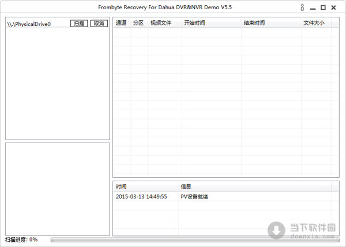This screenshot has height=247, width=346.
Task: Sort by the 视频文件 column header
Action: coord(165,23)
